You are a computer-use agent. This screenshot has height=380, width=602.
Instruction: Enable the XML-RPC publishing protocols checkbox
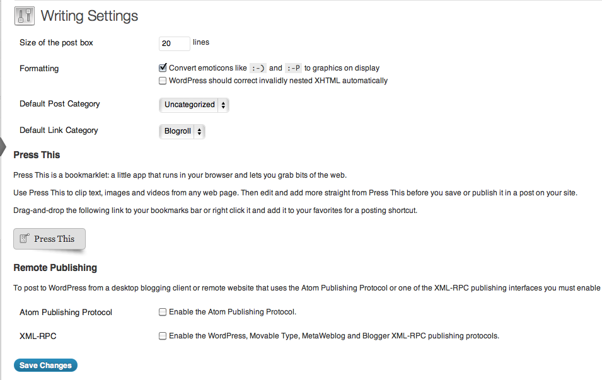point(163,336)
